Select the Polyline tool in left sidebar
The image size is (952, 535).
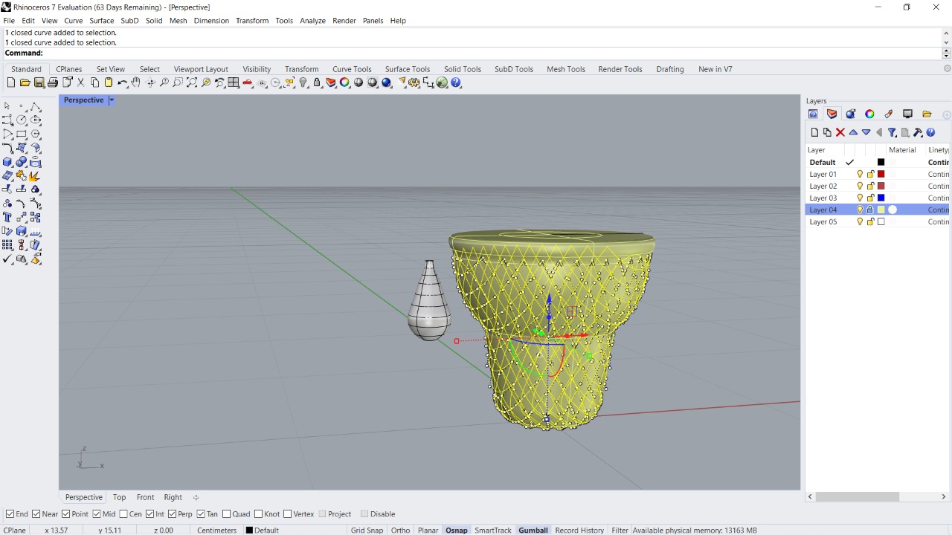coord(35,106)
